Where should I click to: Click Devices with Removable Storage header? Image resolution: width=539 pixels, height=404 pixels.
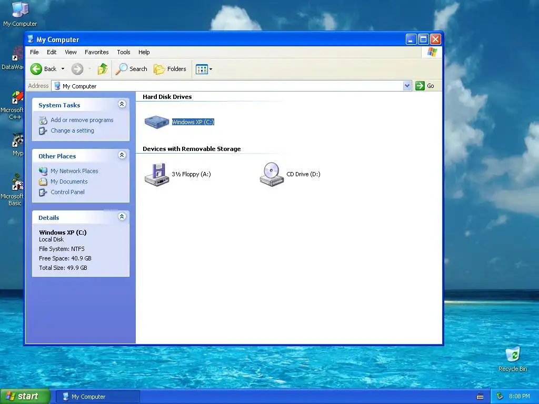tap(192, 149)
